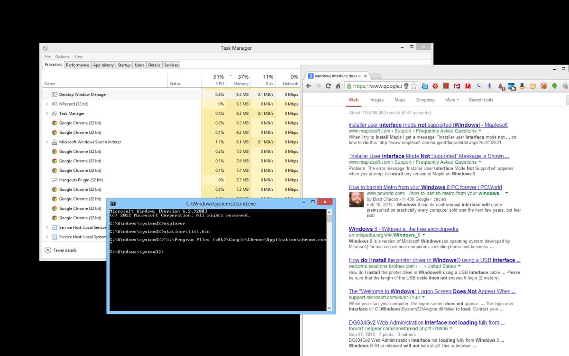The height and width of the screenshot is (356, 569).
Task: Click the calendar extension icon showing 3h
Action: tap(511, 86)
